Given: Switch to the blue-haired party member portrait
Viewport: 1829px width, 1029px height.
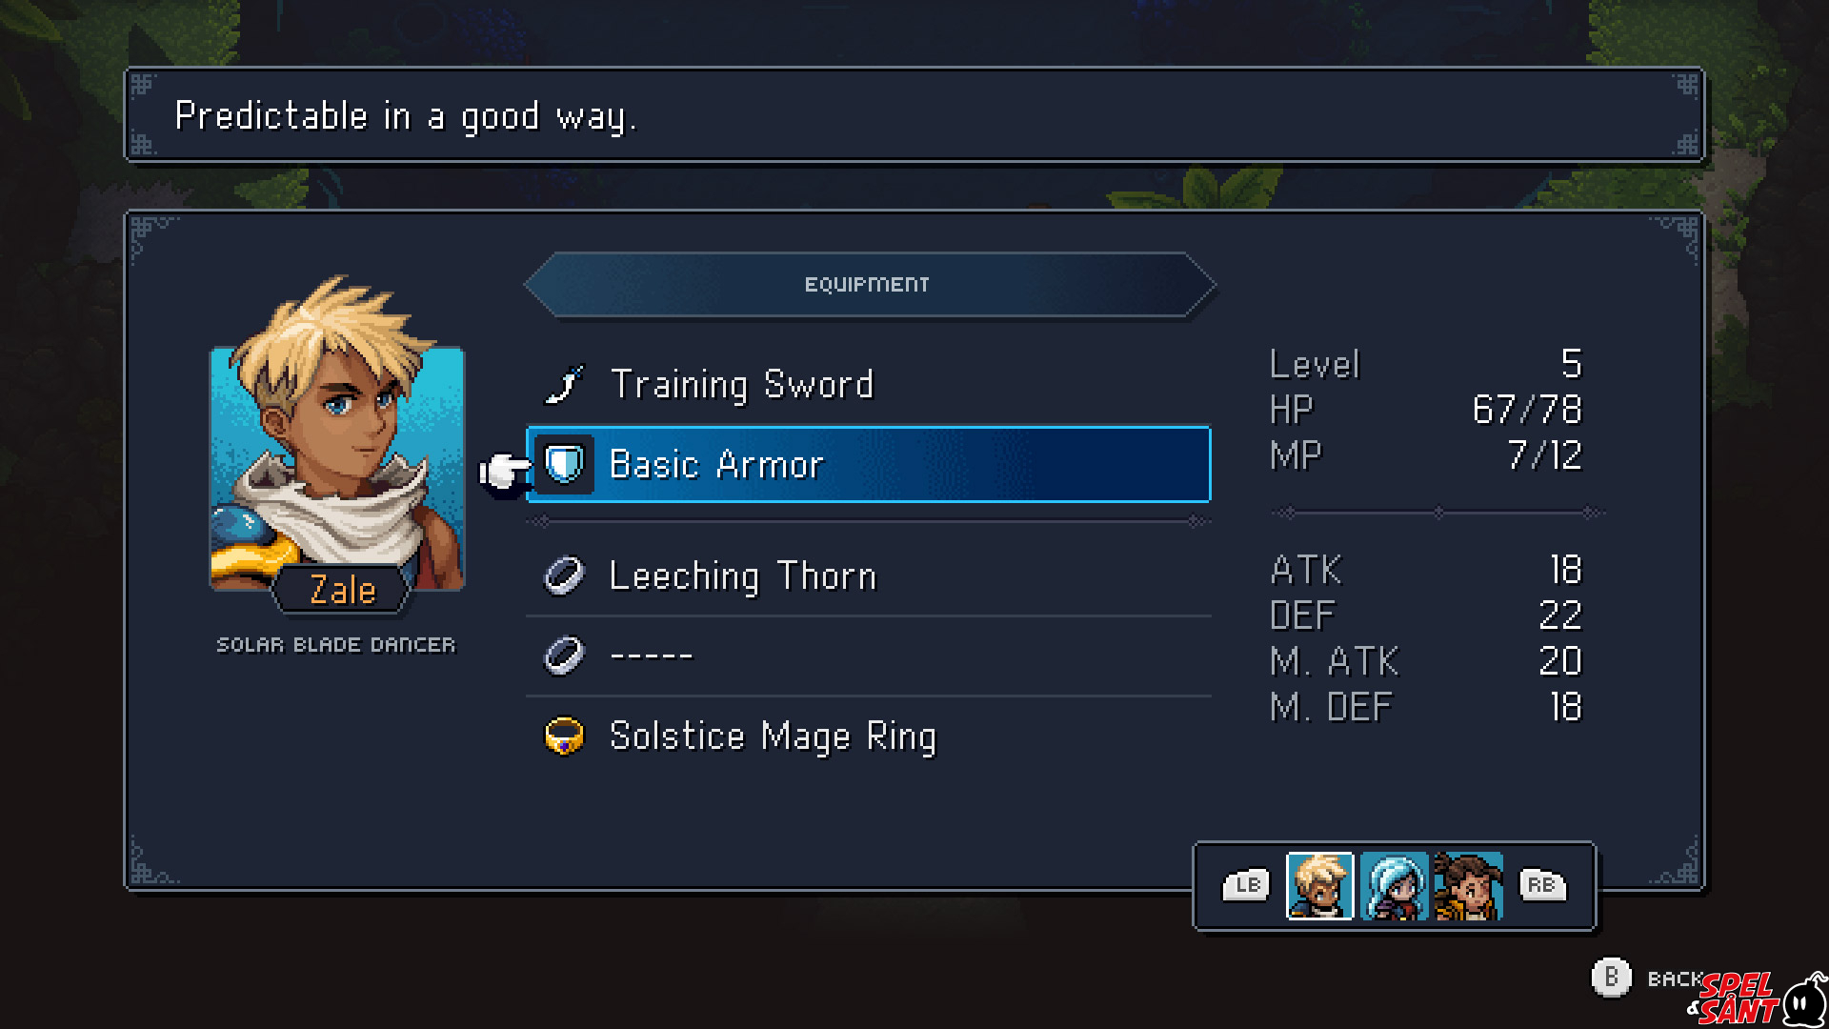Looking at the screenshot, I should click(1395, 886).
